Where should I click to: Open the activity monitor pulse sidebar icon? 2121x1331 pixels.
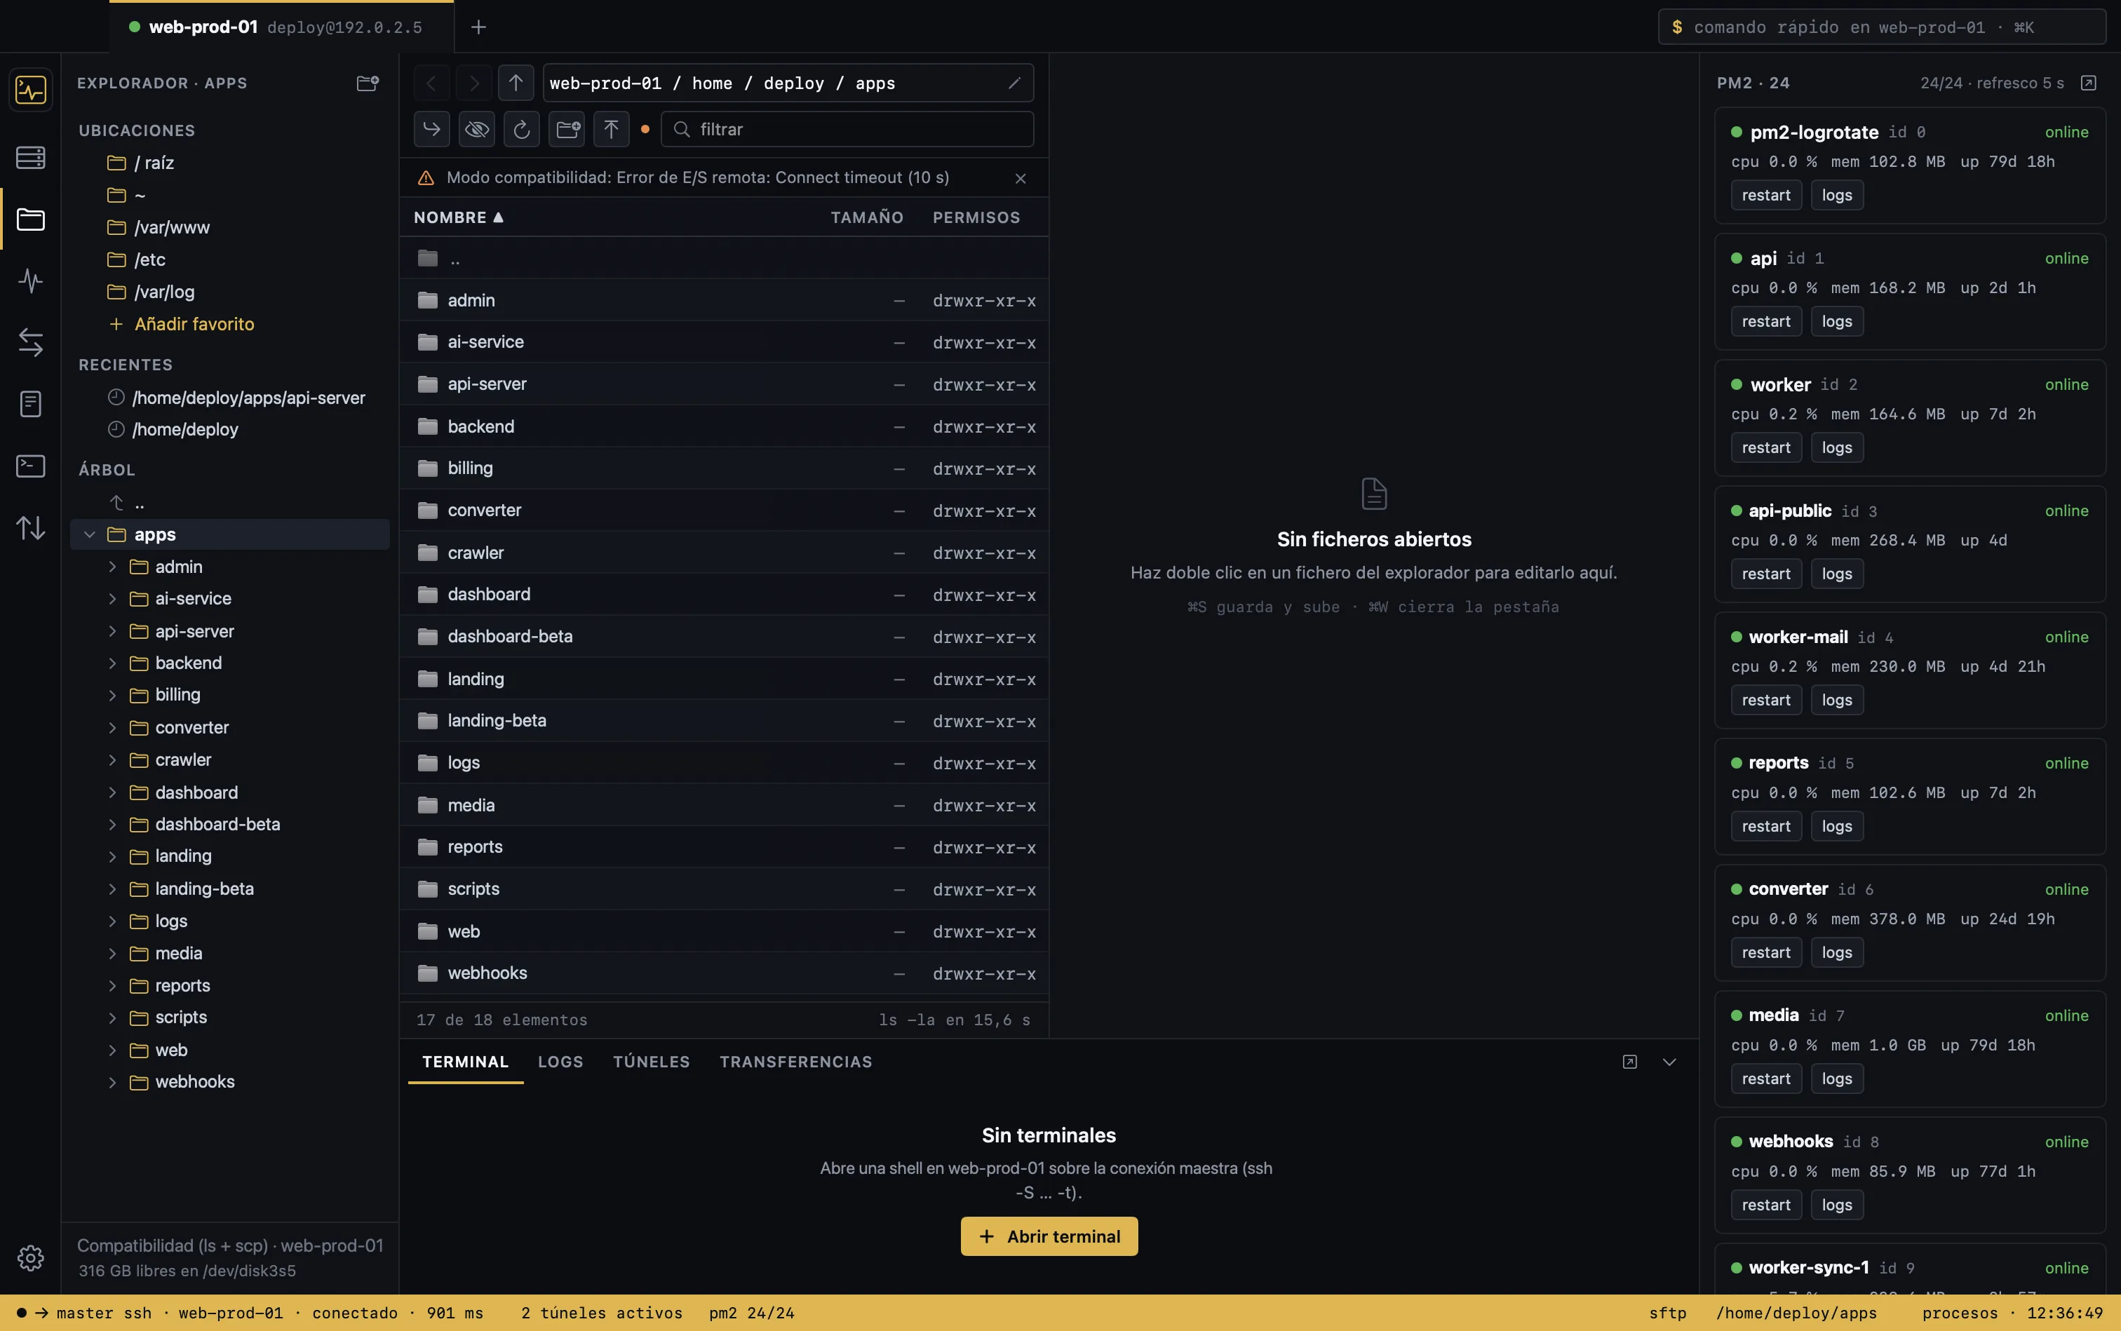[x=31, y=281]
